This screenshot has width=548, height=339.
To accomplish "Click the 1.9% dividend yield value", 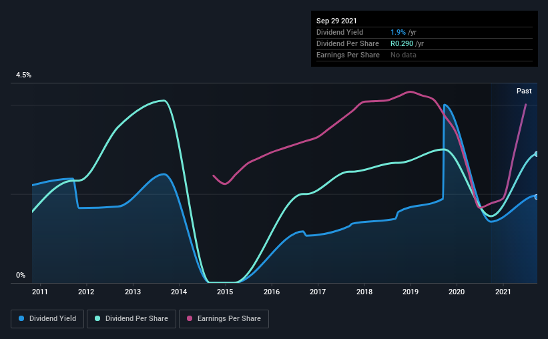I will tap(398, 32).
